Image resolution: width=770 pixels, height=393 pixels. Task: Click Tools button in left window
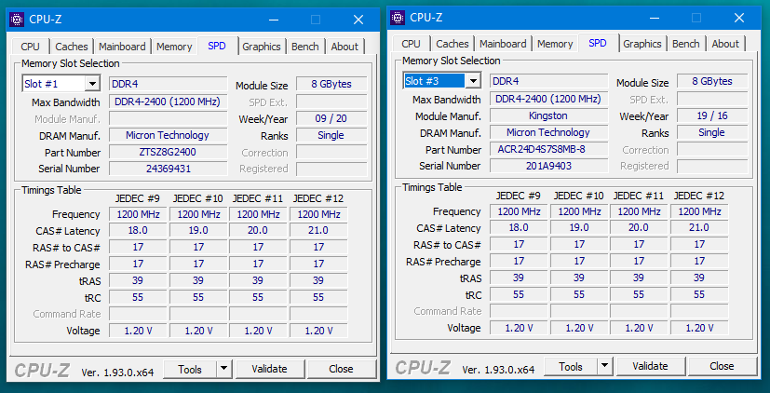(190, 369)
